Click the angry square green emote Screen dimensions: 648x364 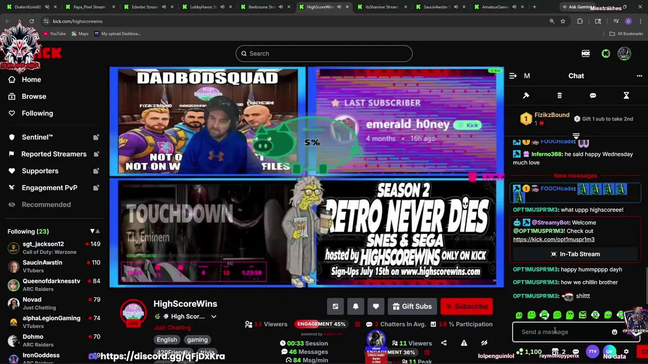[583, 315]
